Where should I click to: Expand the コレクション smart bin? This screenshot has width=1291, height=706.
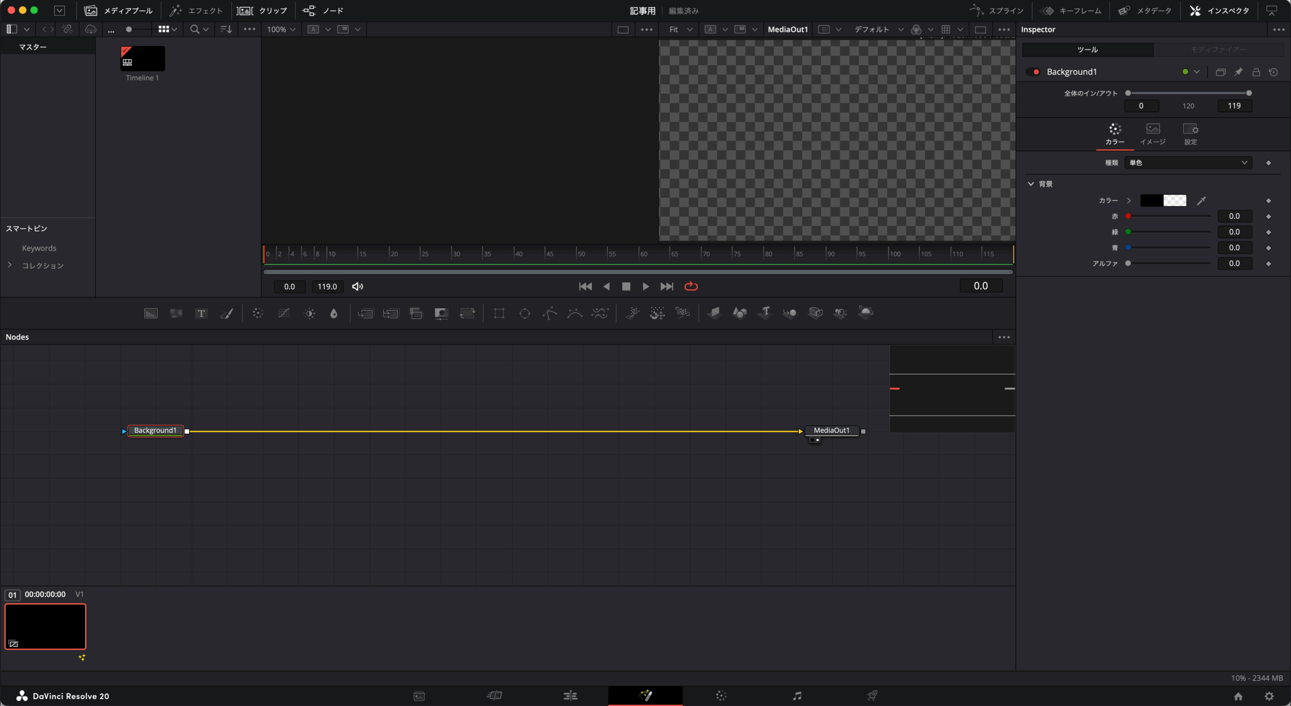[x=10, y=265]
